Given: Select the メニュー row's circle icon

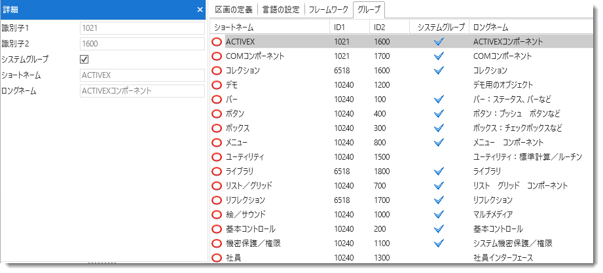Looking at the screenshot, I should pyautogui.click(x=217, y=142).
